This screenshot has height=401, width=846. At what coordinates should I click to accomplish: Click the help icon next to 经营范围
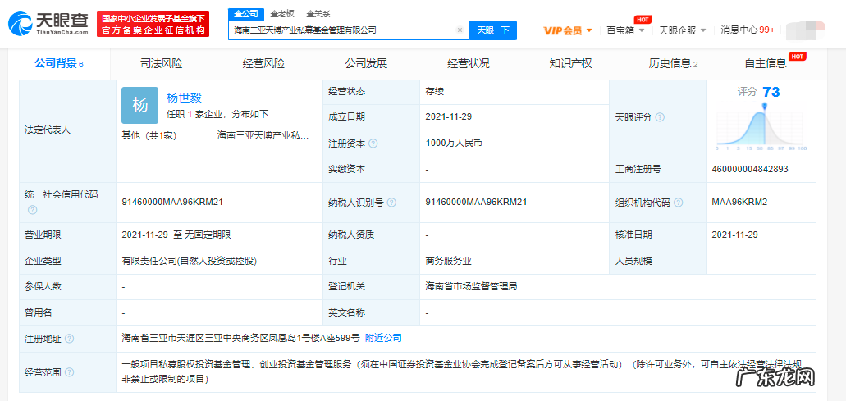(x=69, y=372)
